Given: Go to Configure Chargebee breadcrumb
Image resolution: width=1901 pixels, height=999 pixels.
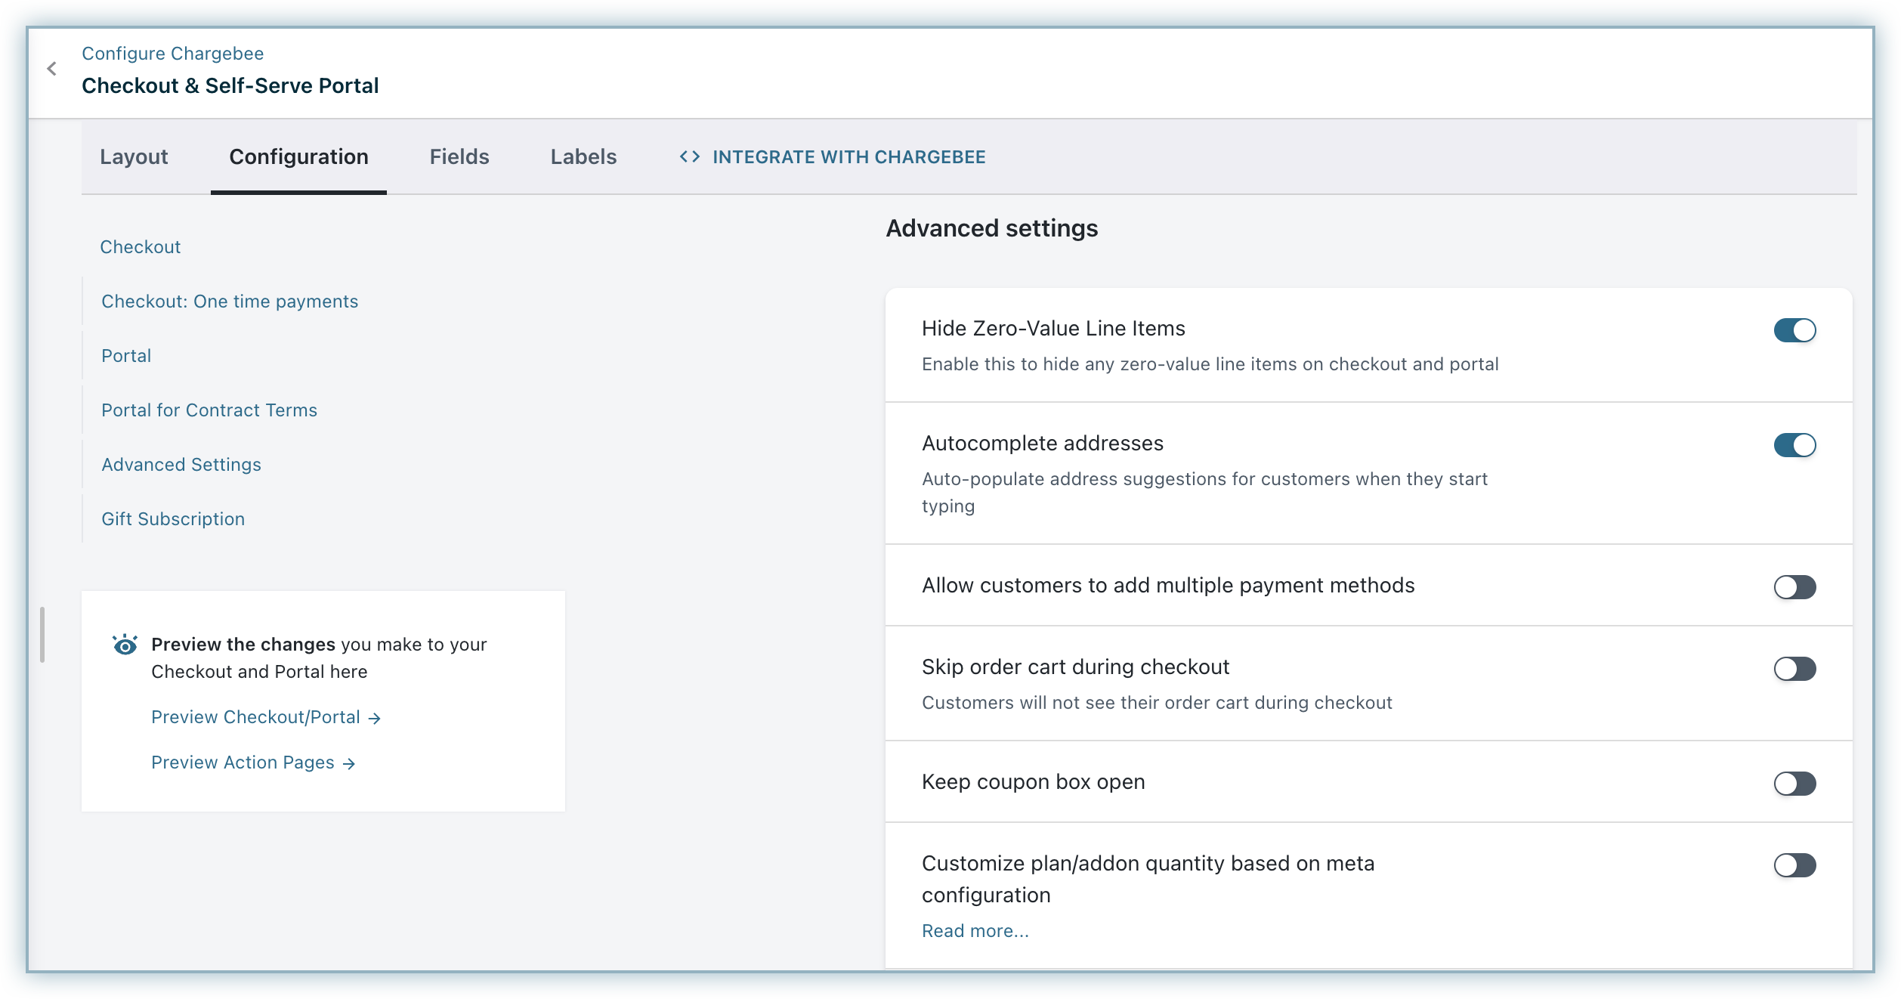Looking at the screenshot, I should pyautogui.click(x=172, y=54).
